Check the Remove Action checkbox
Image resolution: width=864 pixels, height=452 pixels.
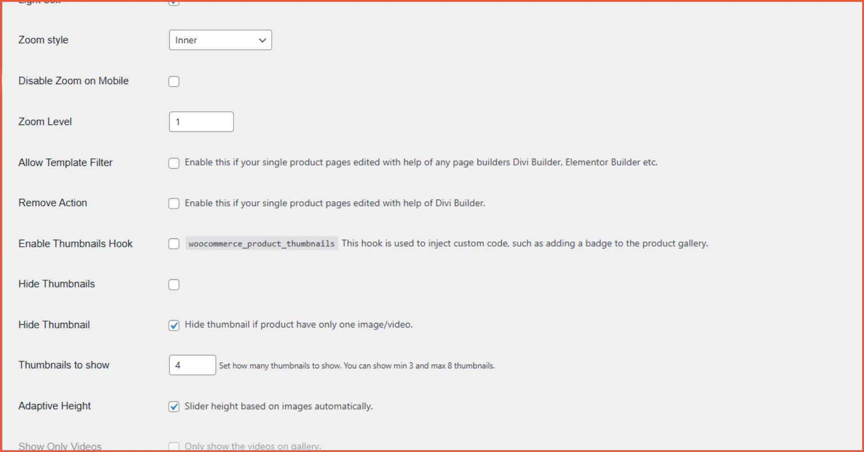pos(174,203)
